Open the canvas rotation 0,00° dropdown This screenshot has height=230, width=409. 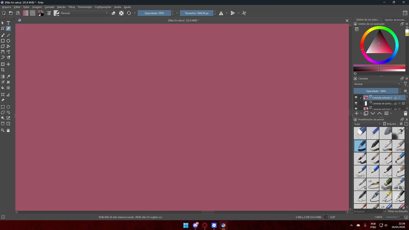333,217
